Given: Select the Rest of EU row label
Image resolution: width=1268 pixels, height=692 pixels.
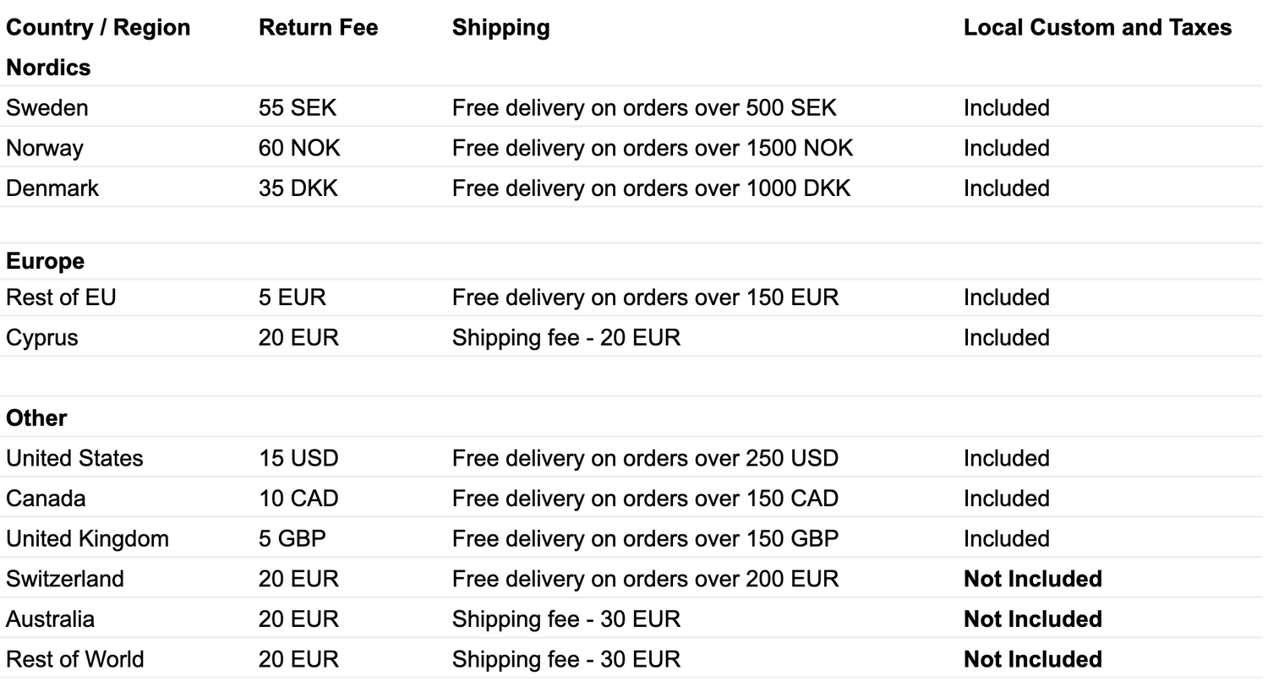Looking at the screenshot, I should pos(61,297).
